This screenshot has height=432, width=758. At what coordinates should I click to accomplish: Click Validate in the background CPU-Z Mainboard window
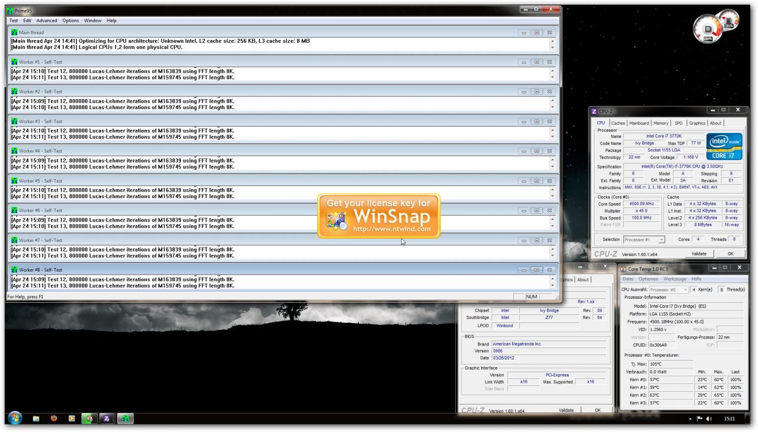click(x=566, y=410)
